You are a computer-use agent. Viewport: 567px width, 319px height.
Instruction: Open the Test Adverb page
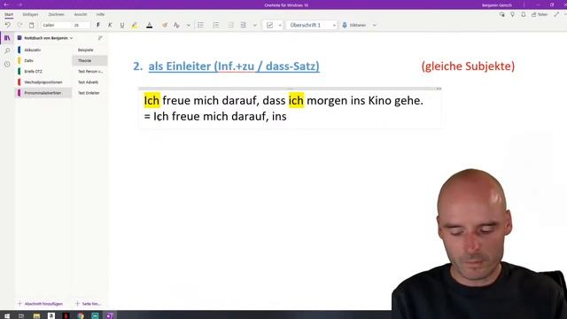click(89, 82)
